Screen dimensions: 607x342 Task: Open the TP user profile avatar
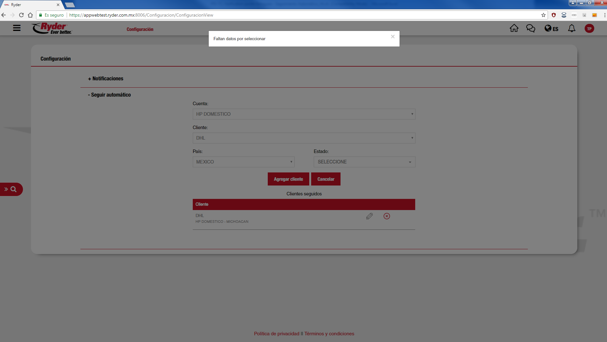point(589,29)
